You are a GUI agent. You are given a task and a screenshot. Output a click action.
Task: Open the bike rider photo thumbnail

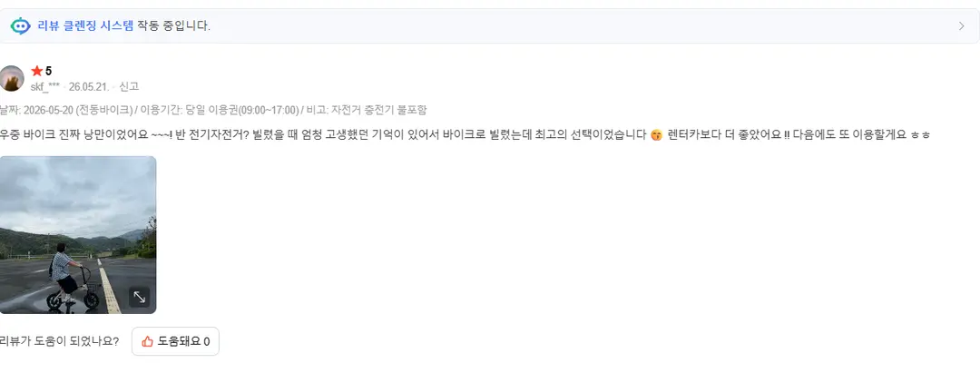coord(78,235)
